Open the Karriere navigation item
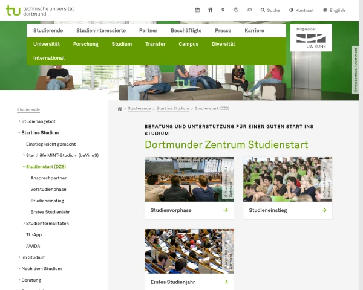363x290 pixels. [255, 31]
